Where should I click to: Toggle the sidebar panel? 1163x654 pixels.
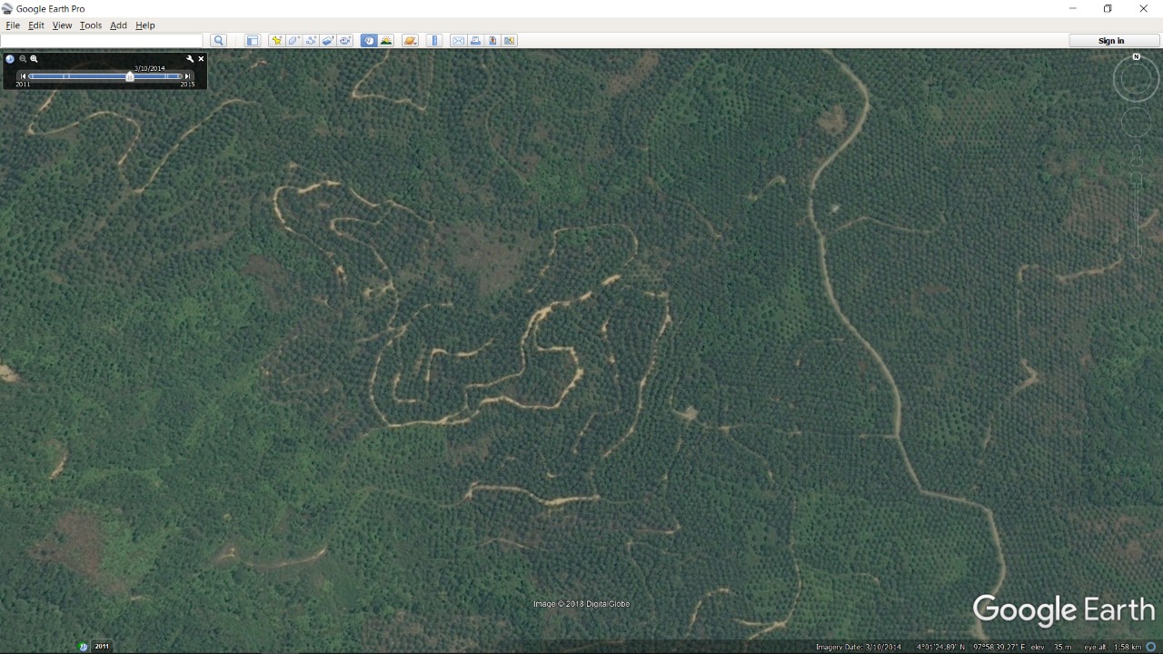pos(253,41)
